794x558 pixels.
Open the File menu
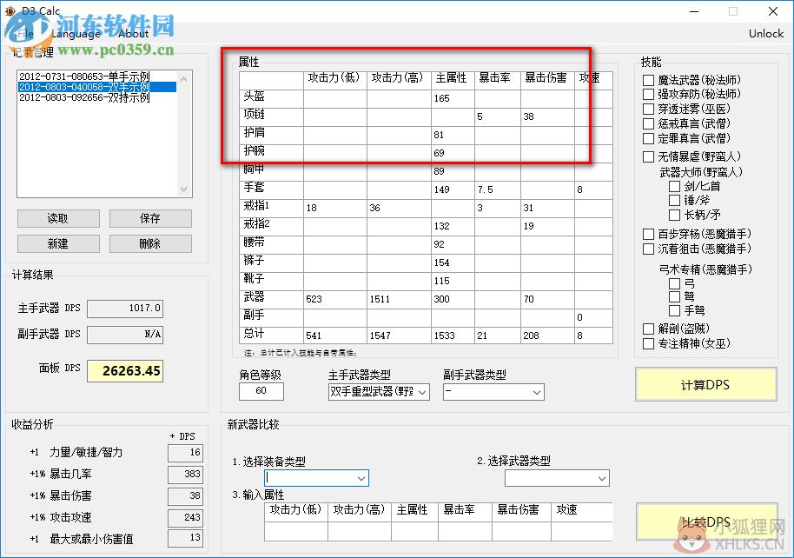point(24,34)
